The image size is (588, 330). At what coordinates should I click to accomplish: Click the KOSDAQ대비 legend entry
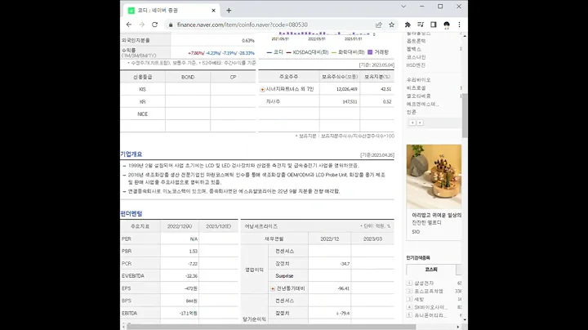tap(308, 52)
